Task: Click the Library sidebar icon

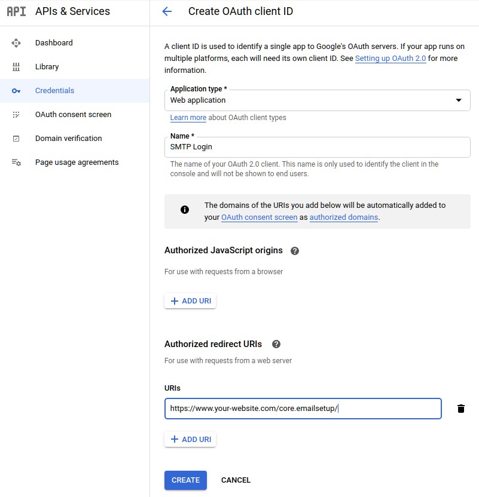Action: click(x=16, y=67)
